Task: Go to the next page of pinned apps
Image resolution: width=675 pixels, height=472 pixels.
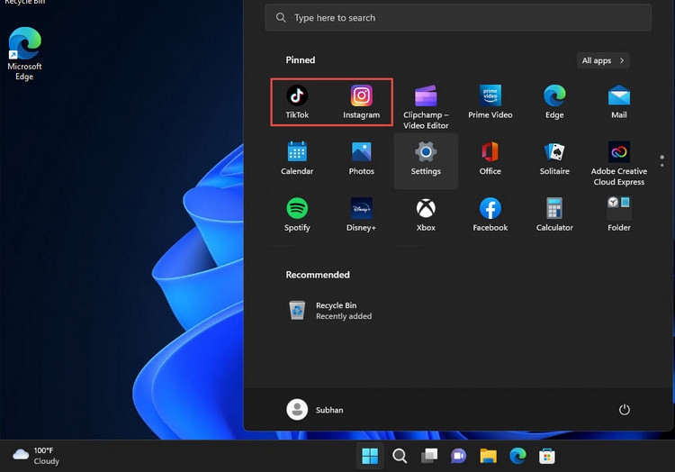Action: pyautogui.click(x=661, y=166)
